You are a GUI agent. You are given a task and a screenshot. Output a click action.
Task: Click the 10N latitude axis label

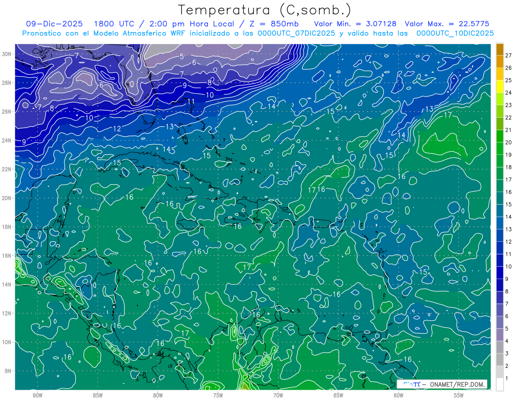7,342
